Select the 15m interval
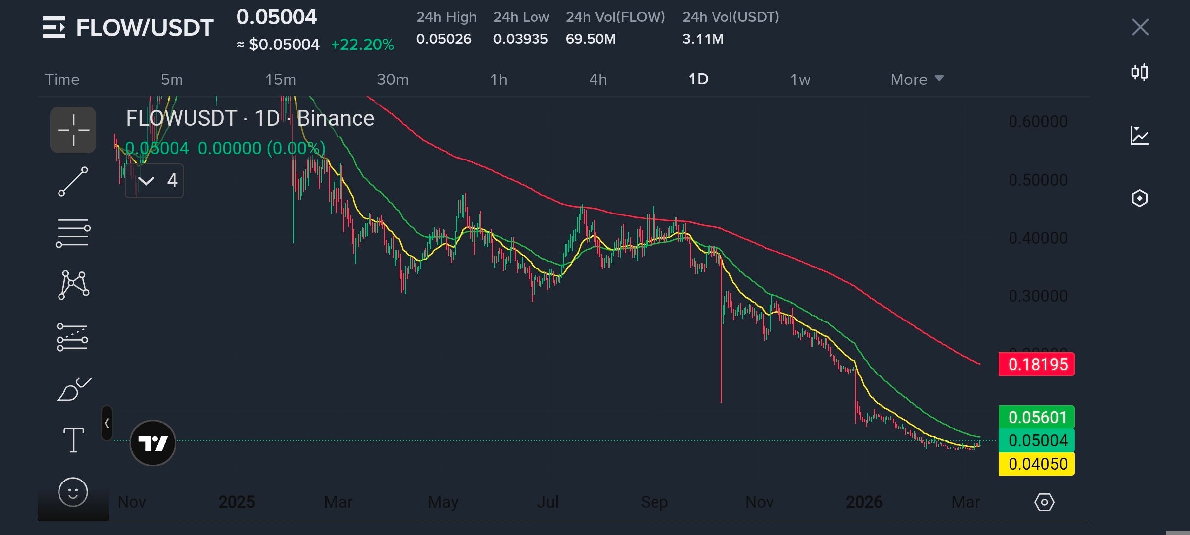 [280, 79]
